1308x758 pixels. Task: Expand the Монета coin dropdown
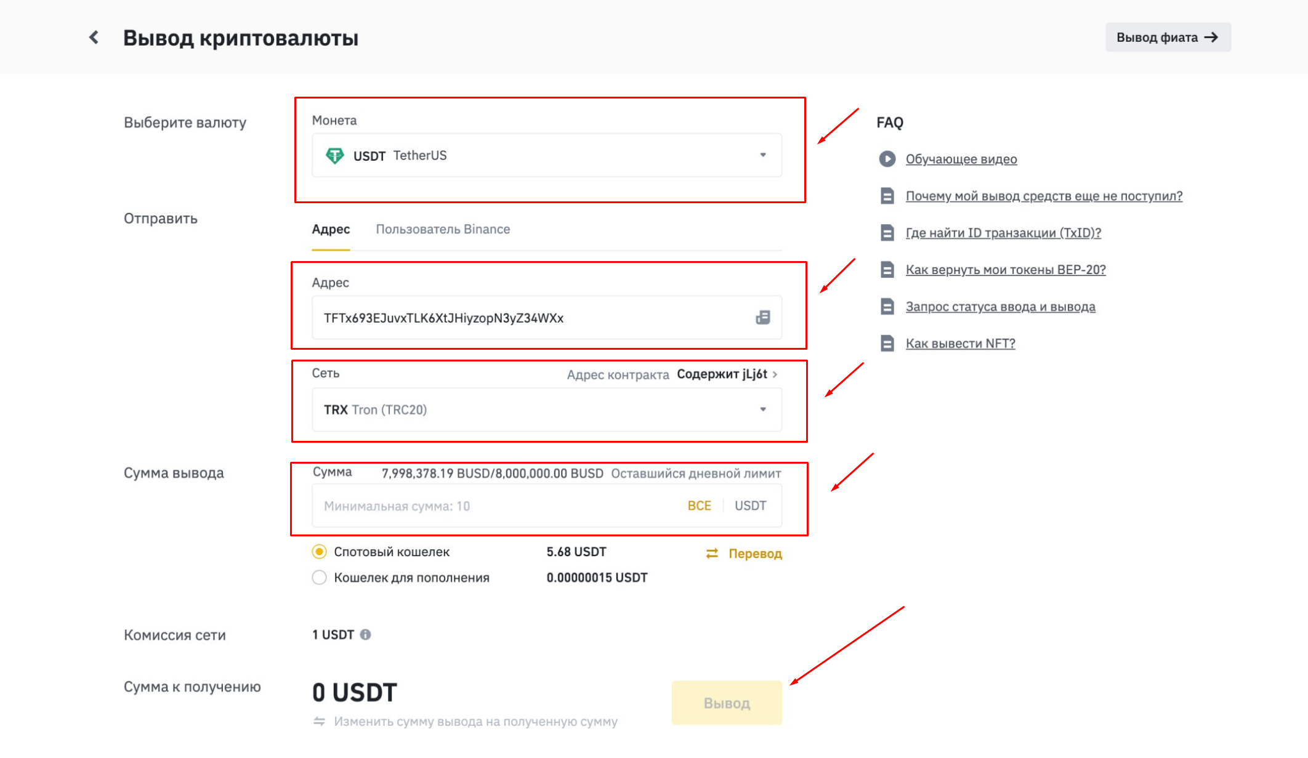point(547,155)
